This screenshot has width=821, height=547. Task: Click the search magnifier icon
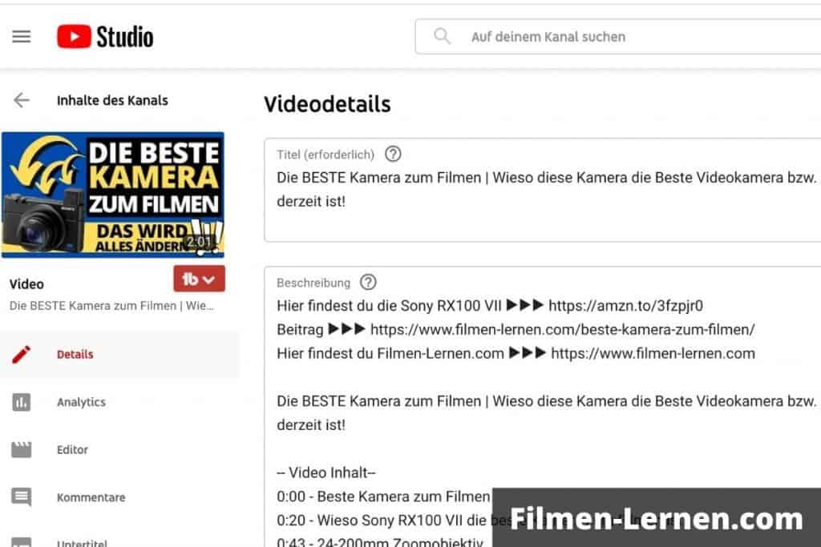click(442, 36)
